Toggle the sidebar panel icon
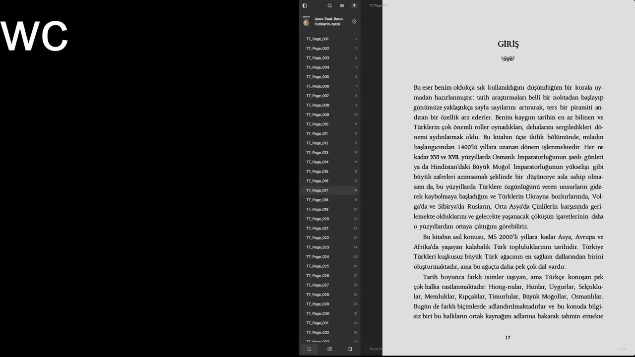This screenshot has width=635, height=357. coord(305,5)
